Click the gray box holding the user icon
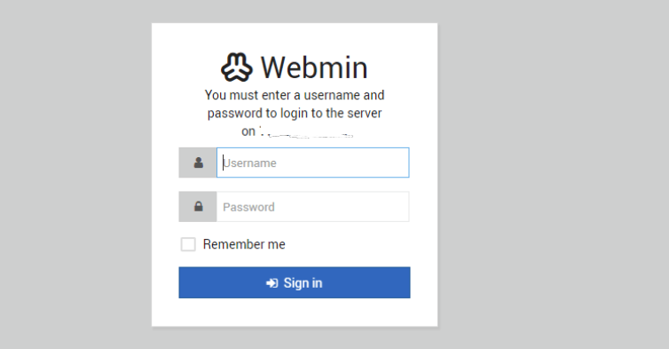Viewport: 669px width, 349px height. tap(198, 163)
